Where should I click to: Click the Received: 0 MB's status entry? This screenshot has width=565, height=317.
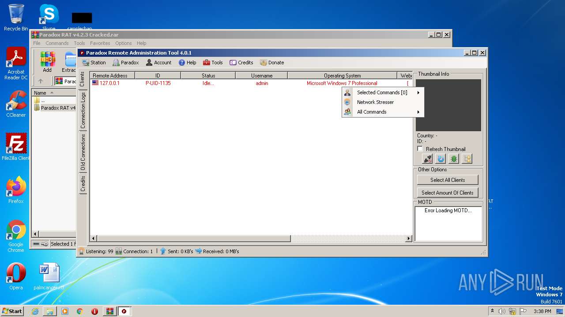[x=217, y=251]
